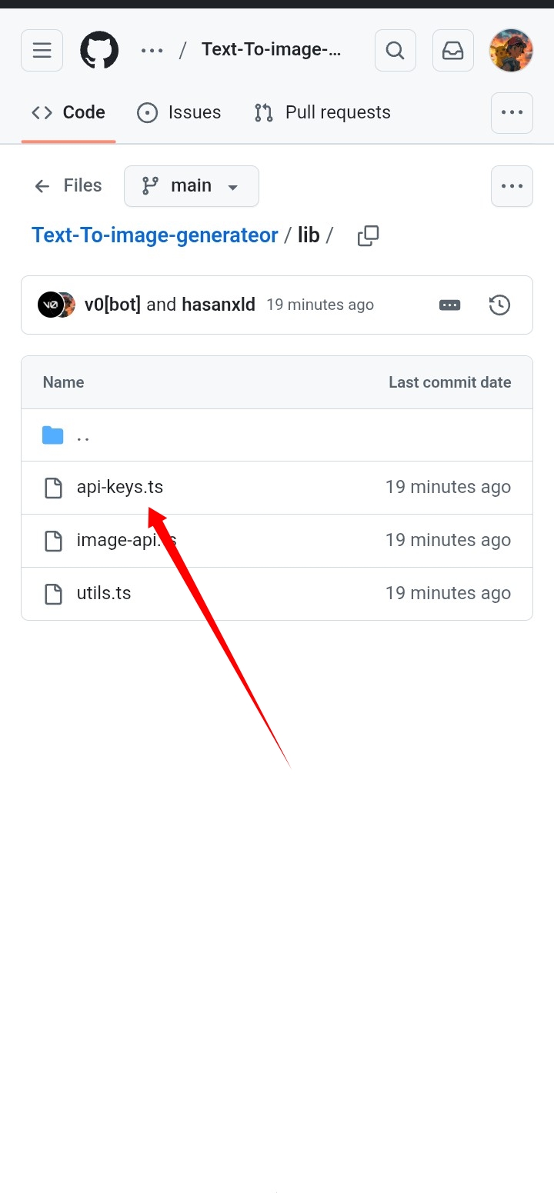Expand latest commit details ellipsis

449,305
